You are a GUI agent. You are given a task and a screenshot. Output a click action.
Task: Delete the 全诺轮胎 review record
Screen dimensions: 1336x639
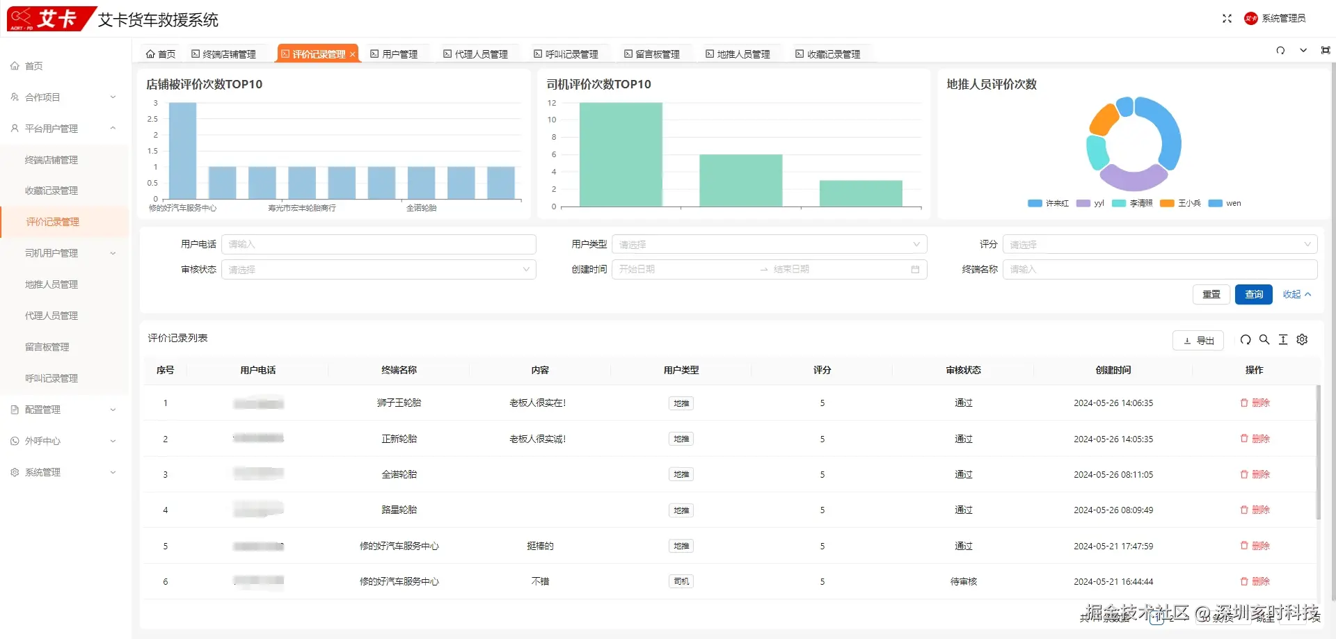point(1255,474)
